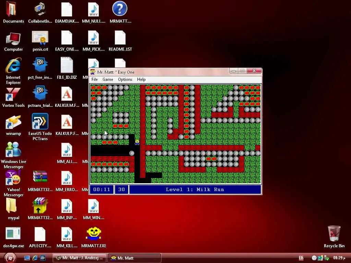
Task: Switch to "Mr. Matt : J. Andrzej" taskbar button
Action: (x=80, y=258)
